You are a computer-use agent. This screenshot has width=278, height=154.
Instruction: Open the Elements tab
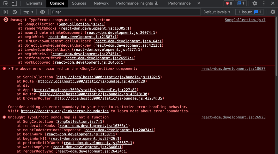point(34,3)
